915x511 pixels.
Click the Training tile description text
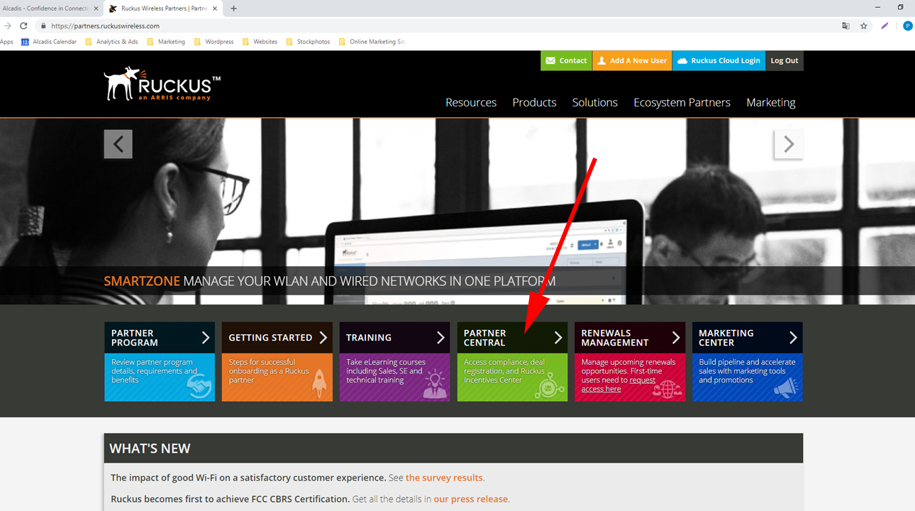(386, 371)
